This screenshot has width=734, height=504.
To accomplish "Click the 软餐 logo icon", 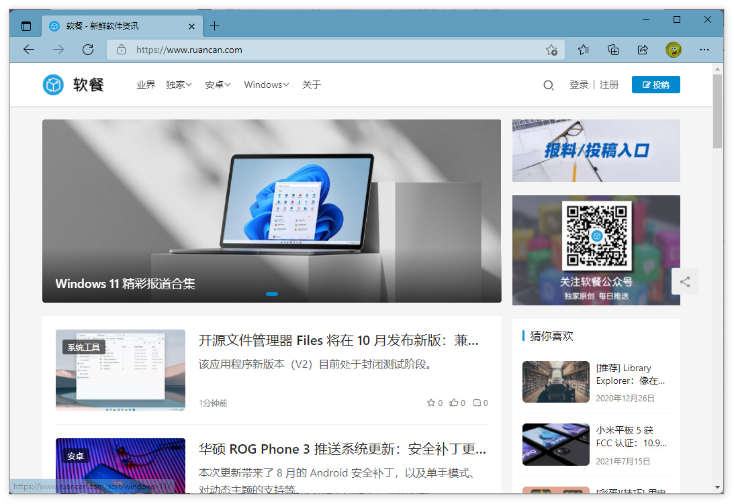I will 53,85.
